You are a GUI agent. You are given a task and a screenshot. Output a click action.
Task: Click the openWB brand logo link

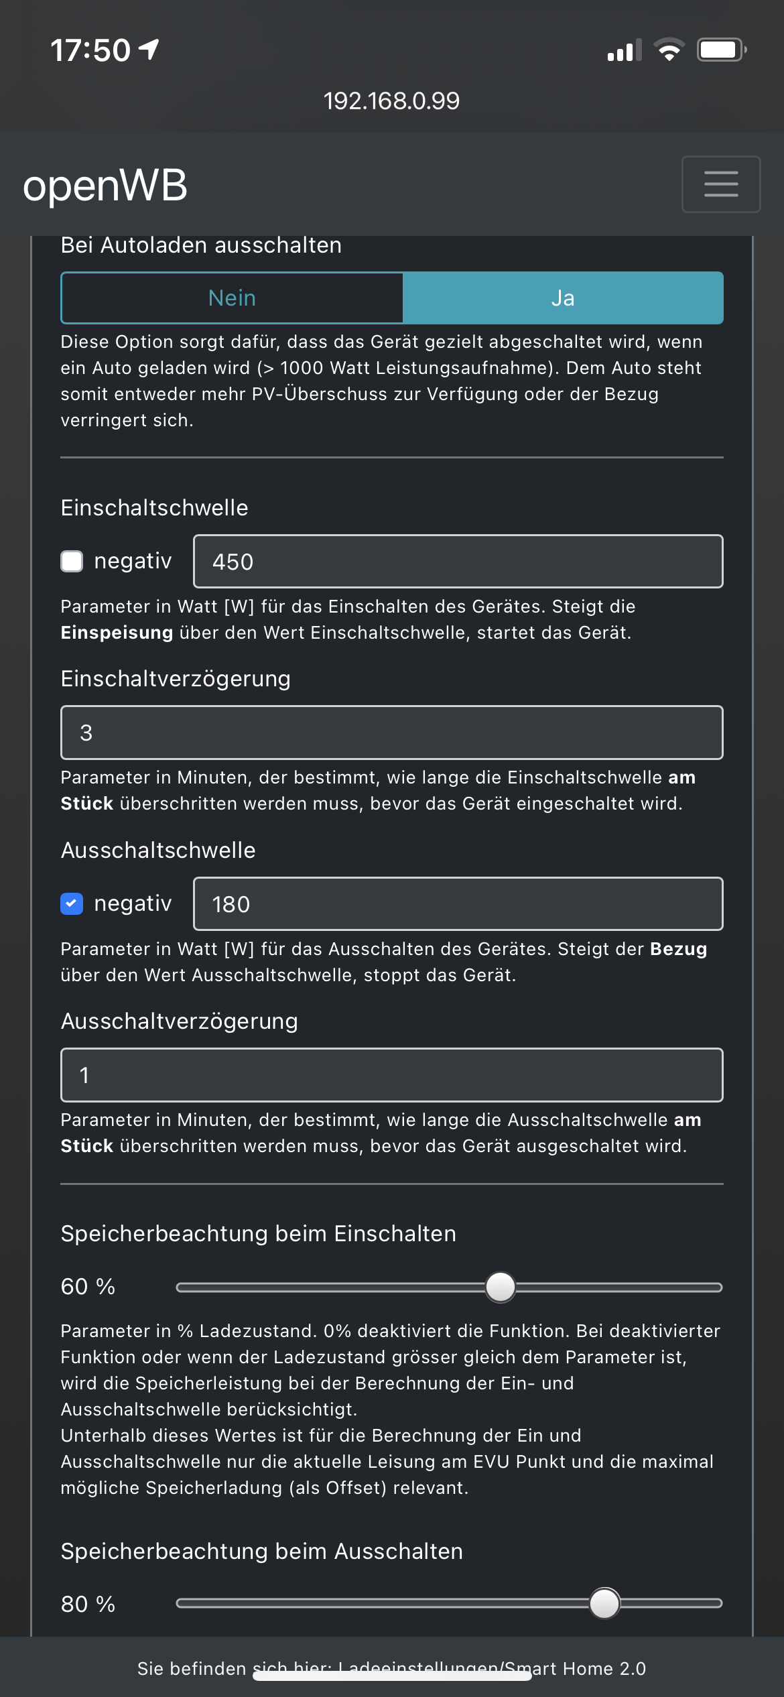(105, 185)
